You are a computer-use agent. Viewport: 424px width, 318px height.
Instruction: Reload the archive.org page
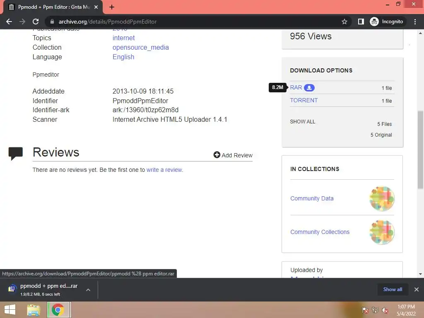36,22
